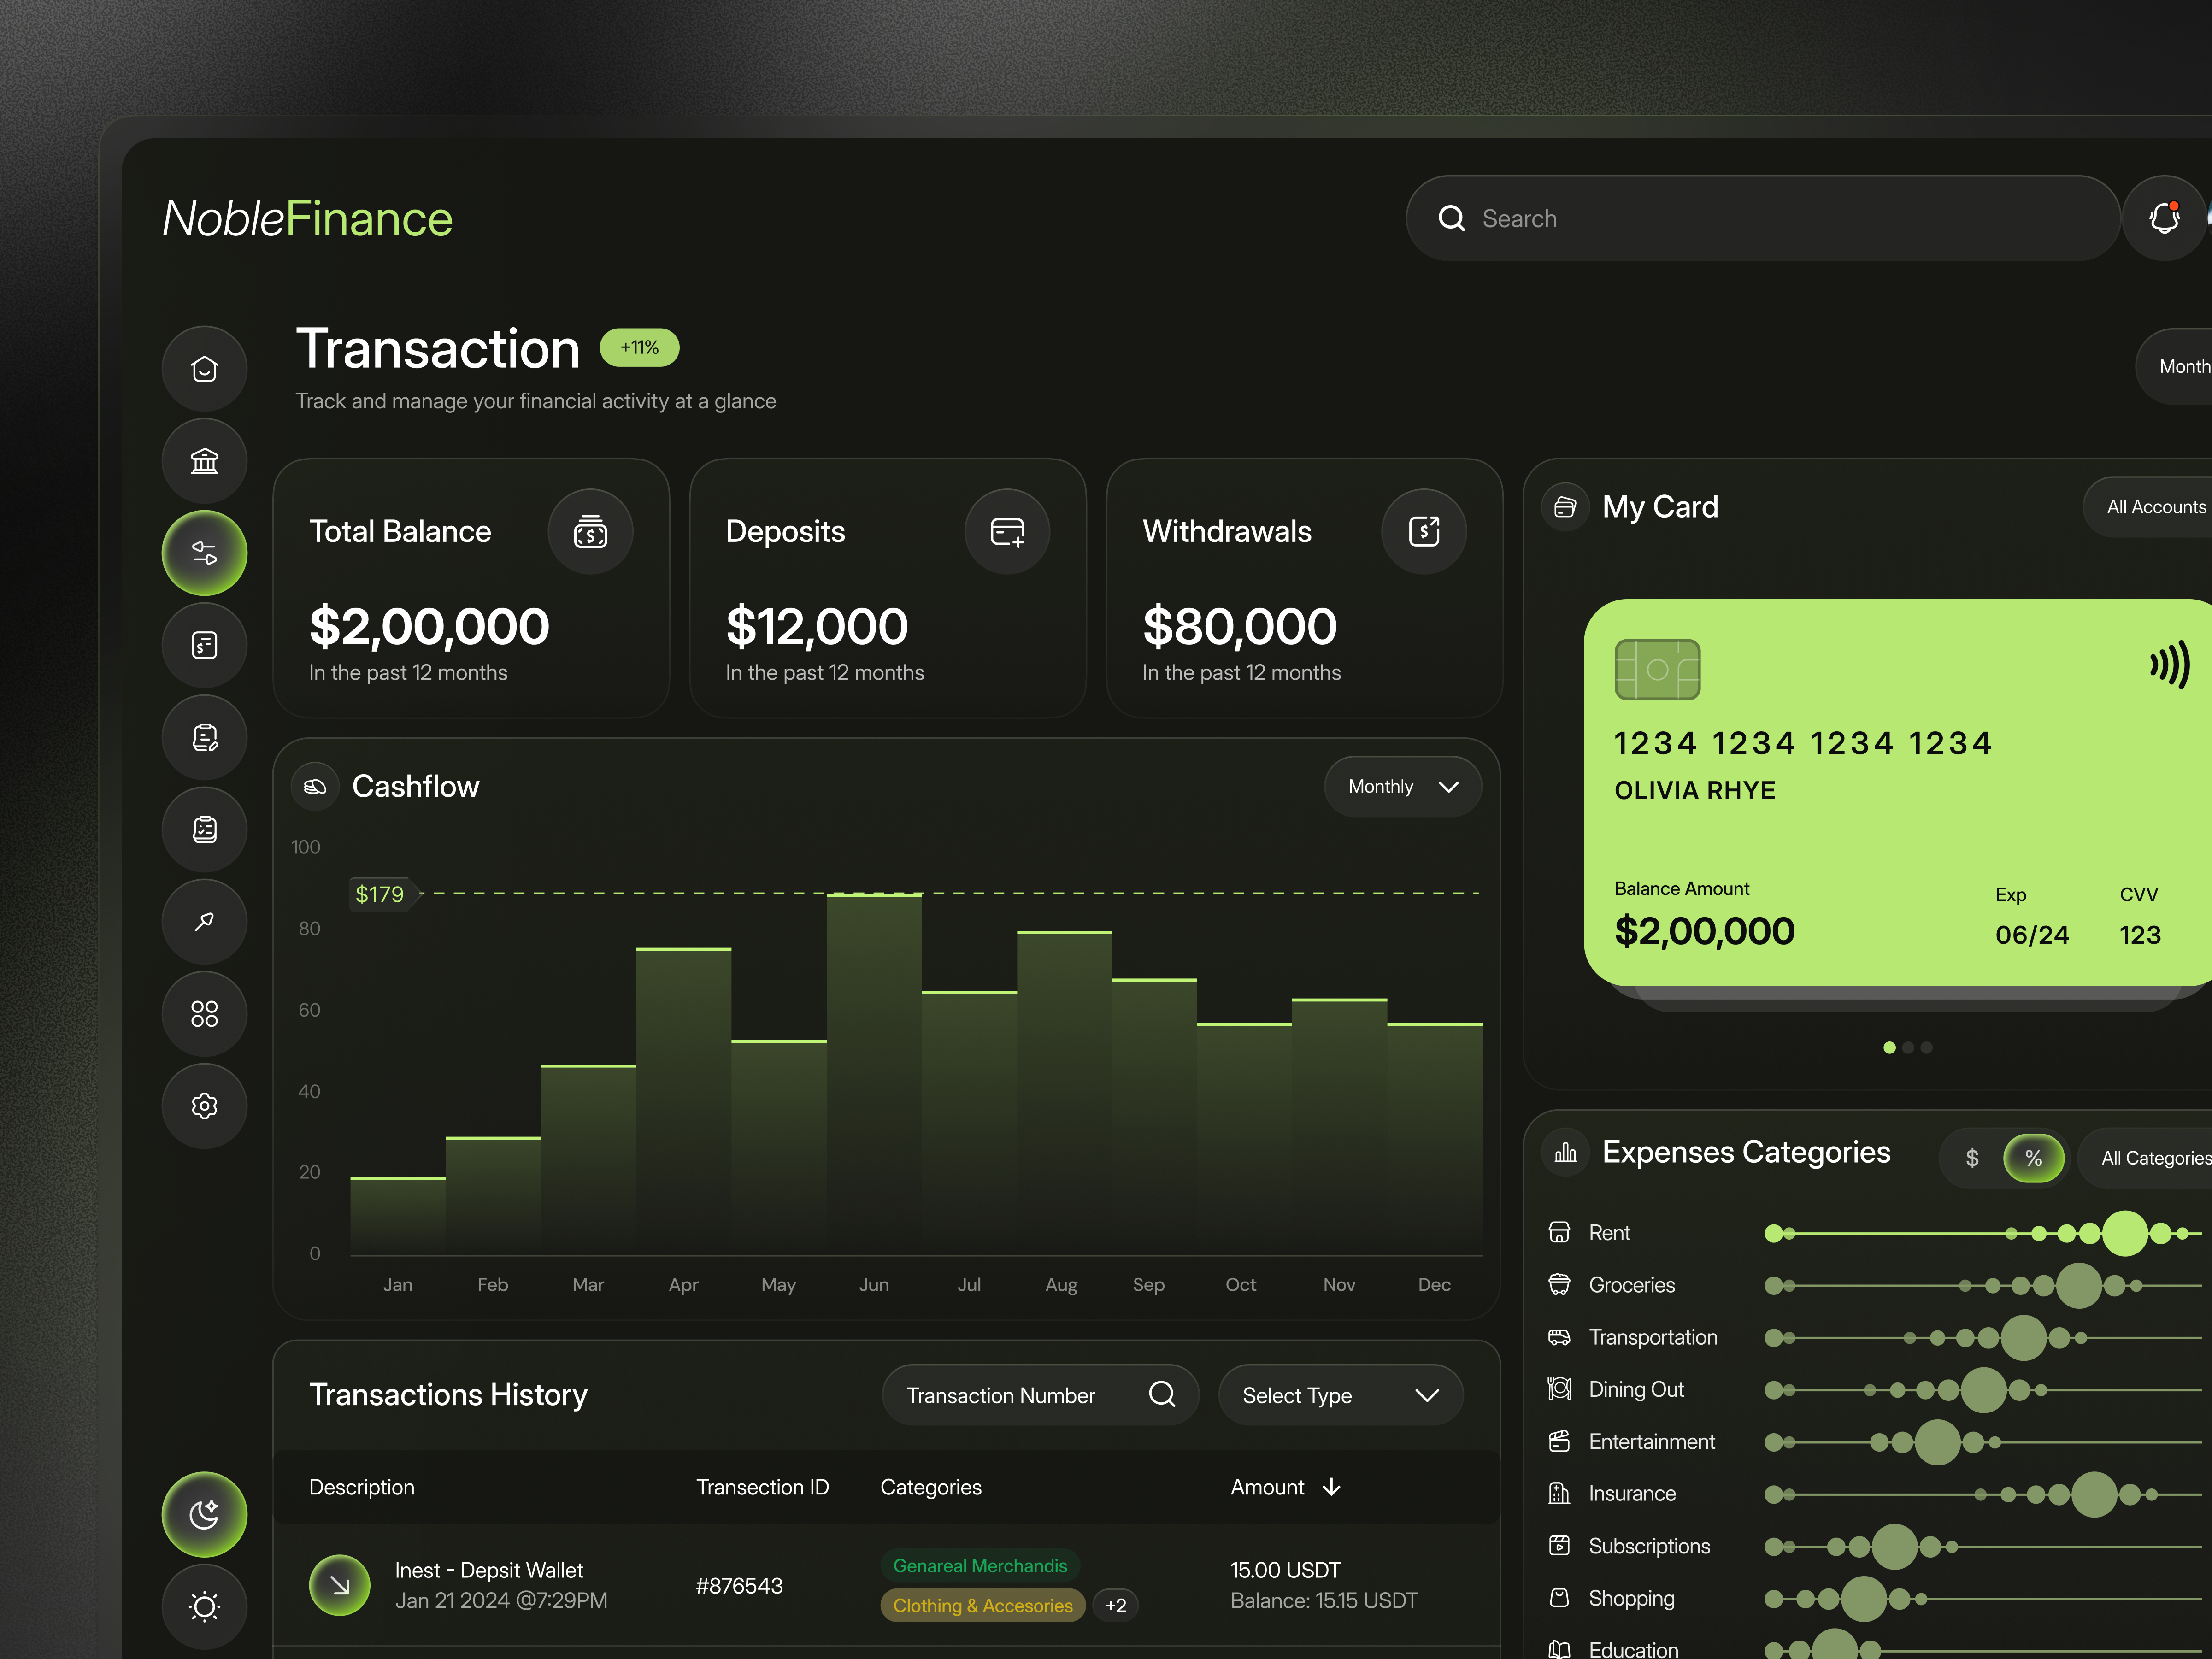Open the Home icon in the sidebar
This screenshot has width=2212, height=1659.
click(x=204, y=368)
